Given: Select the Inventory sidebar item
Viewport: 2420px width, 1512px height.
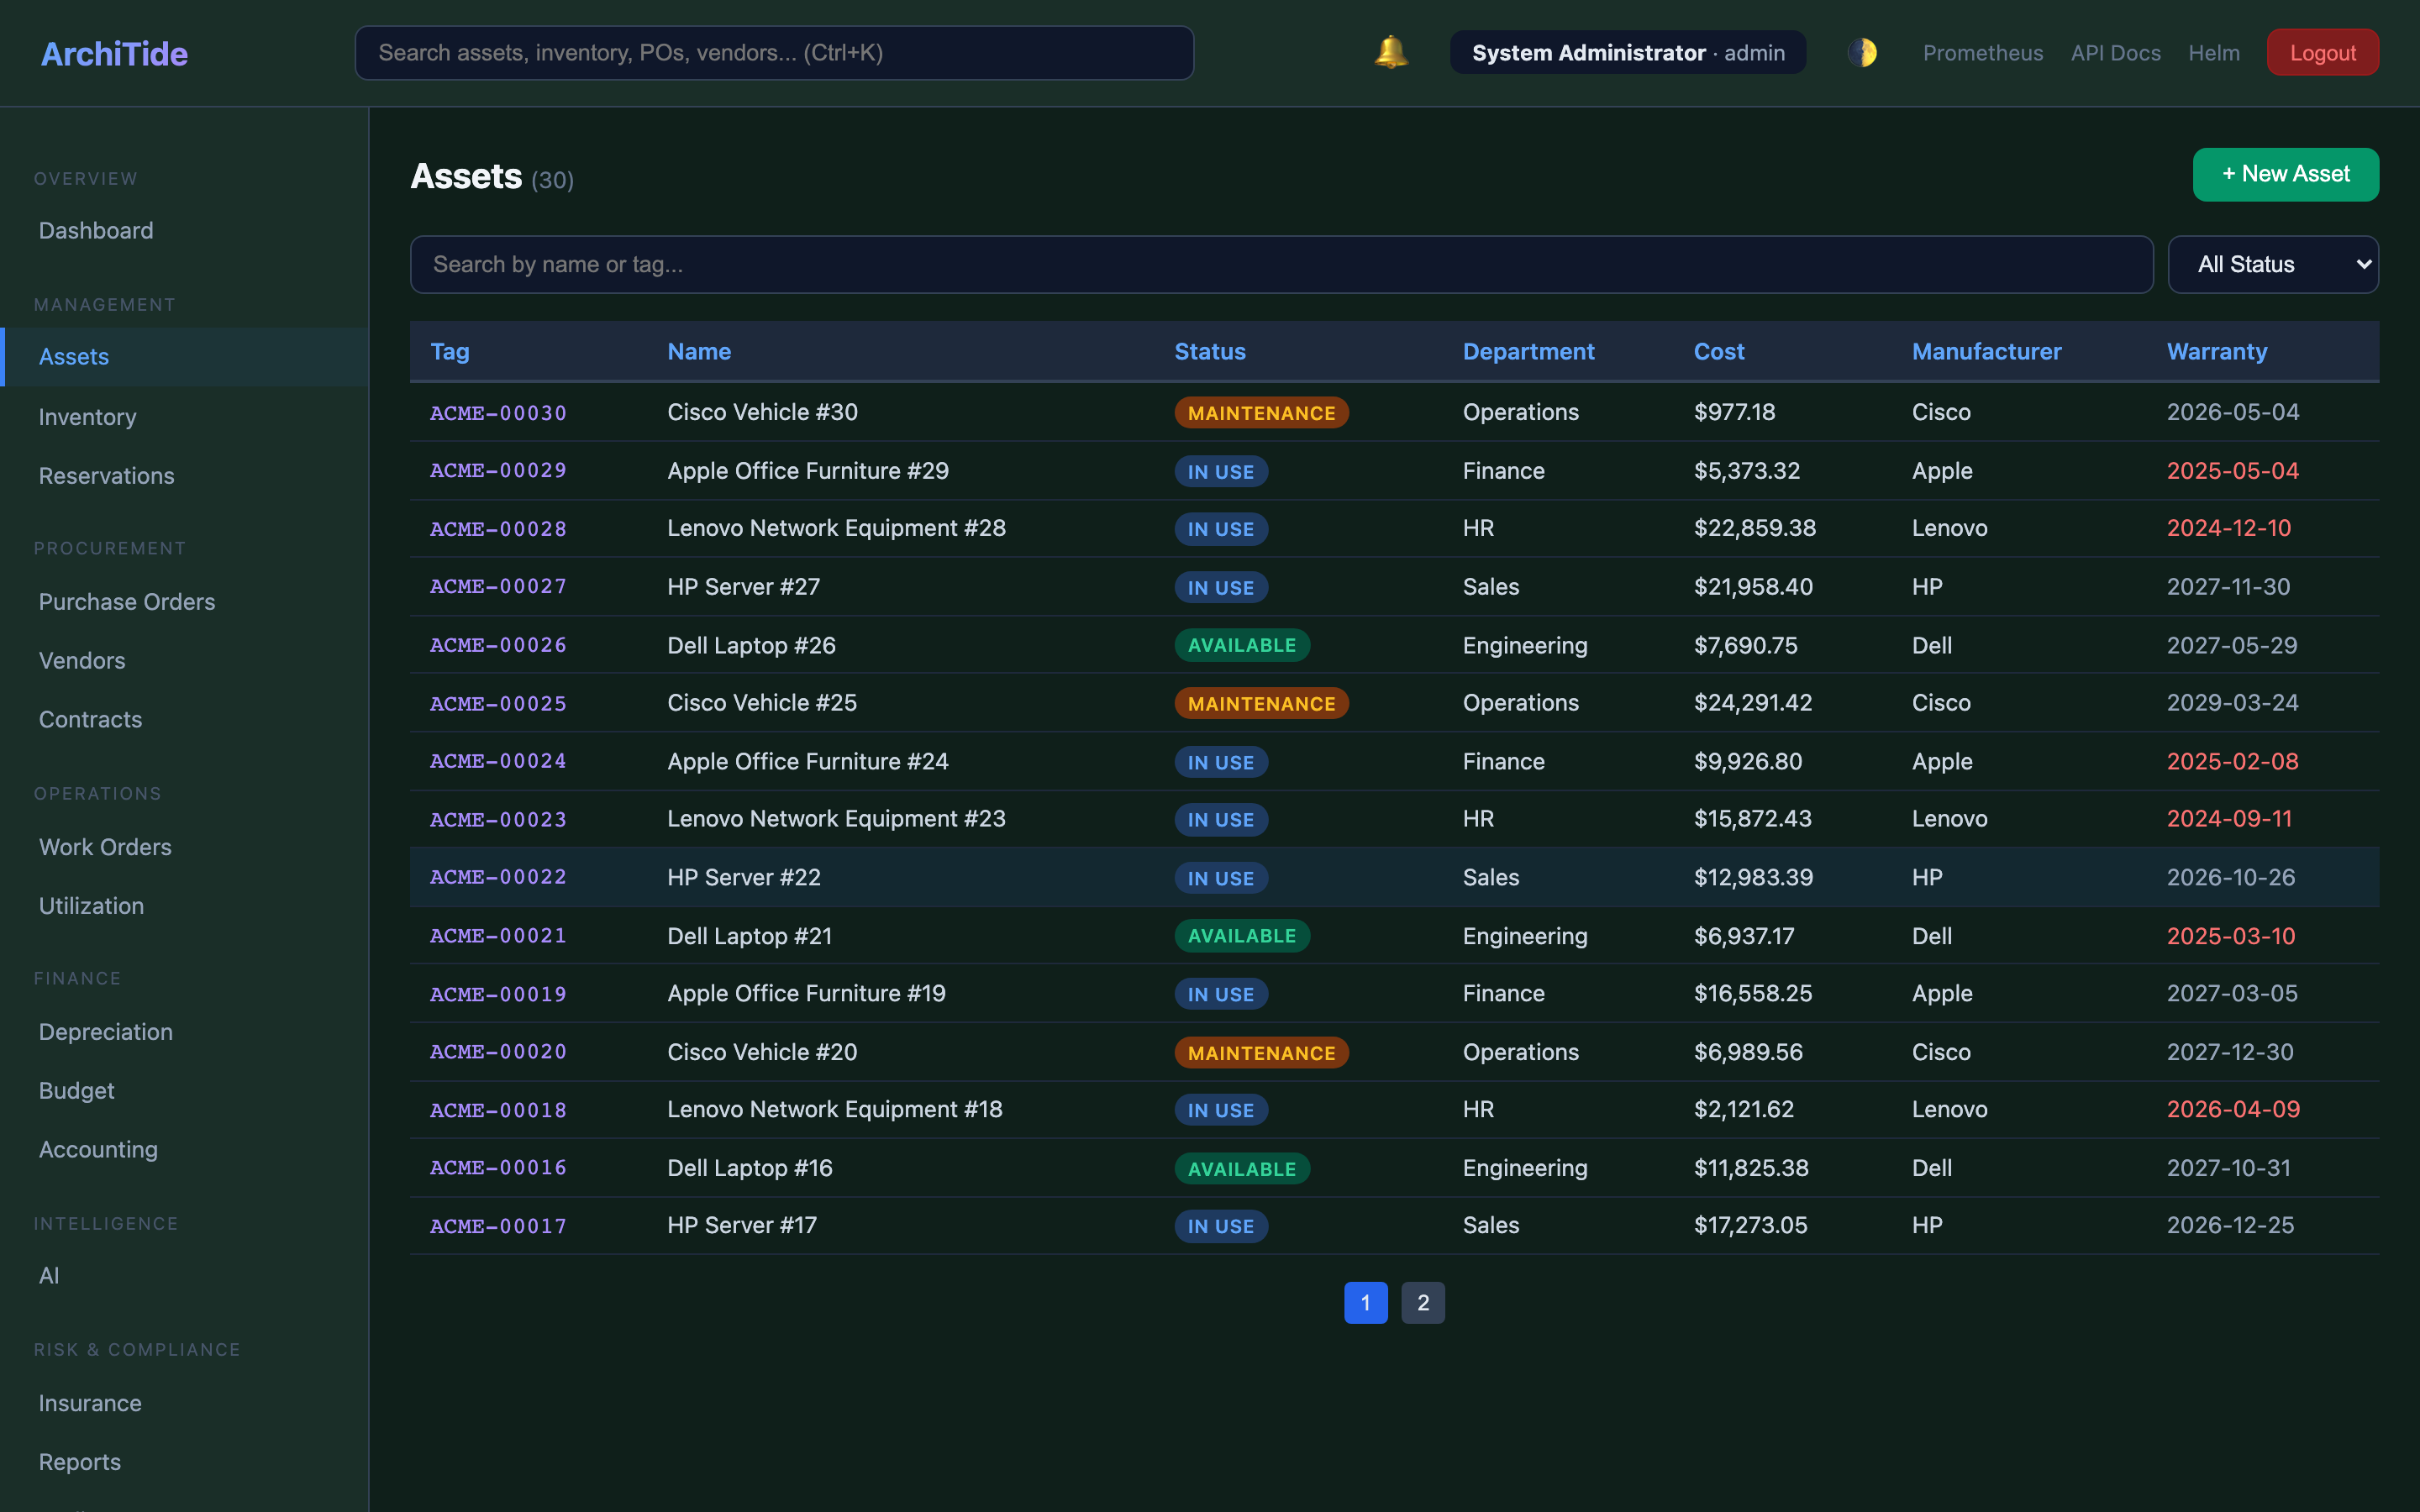Looking at the screenshot, I should coord(87,417).
